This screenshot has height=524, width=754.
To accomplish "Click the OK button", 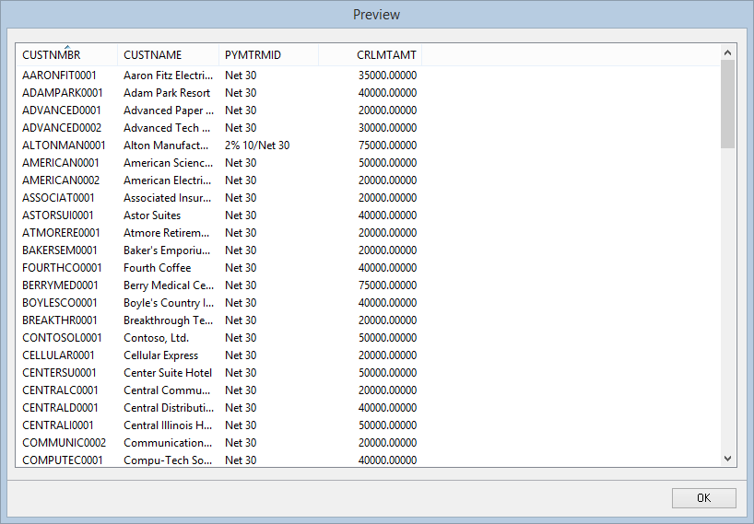I will 703,497.
